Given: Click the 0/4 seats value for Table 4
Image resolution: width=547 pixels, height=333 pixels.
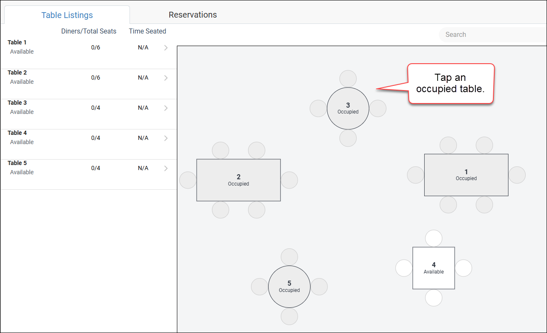Looking at the screenshot, I should point(96,138).
